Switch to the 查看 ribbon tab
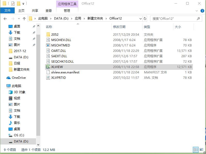206x154 pixels. 49,11
